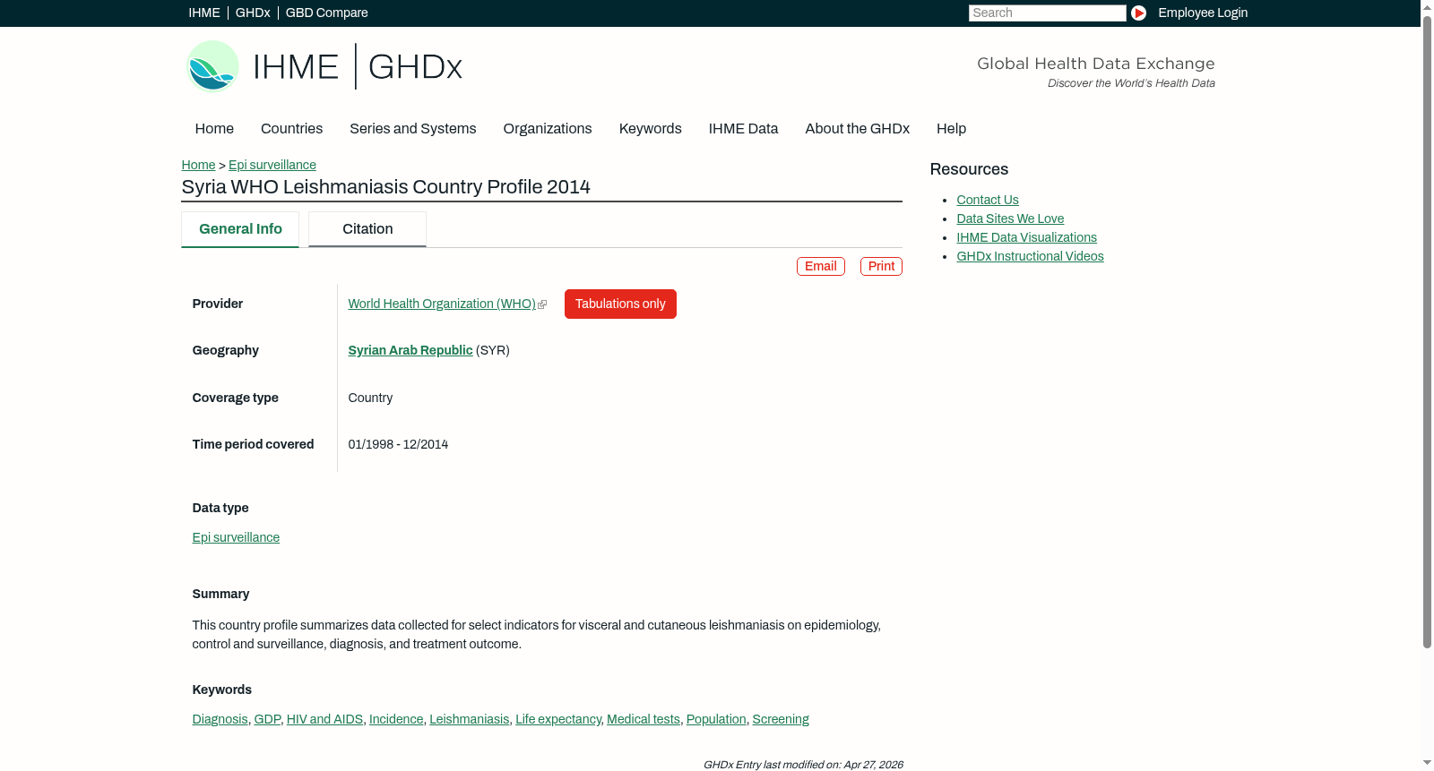Open the Data Sites We Love link

click(x=1010, y=218)
